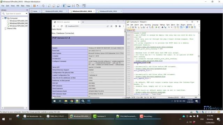
Task: Select the php.ini document tab
Action: pos(130,31)
